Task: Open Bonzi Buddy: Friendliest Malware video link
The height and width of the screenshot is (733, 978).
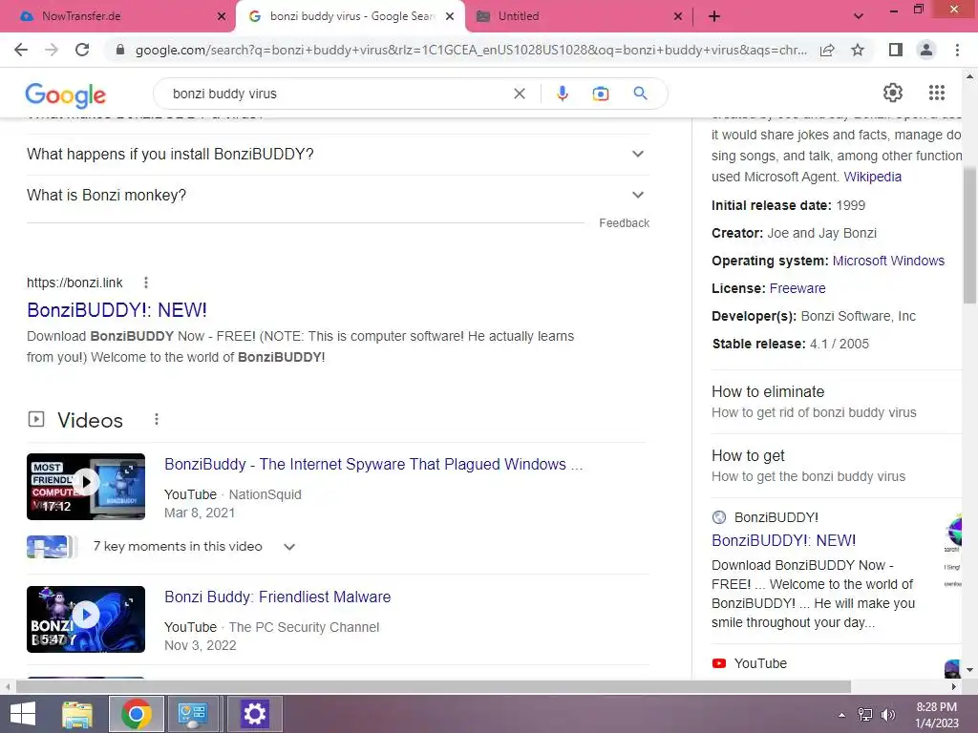Action: tap(278, 597)
